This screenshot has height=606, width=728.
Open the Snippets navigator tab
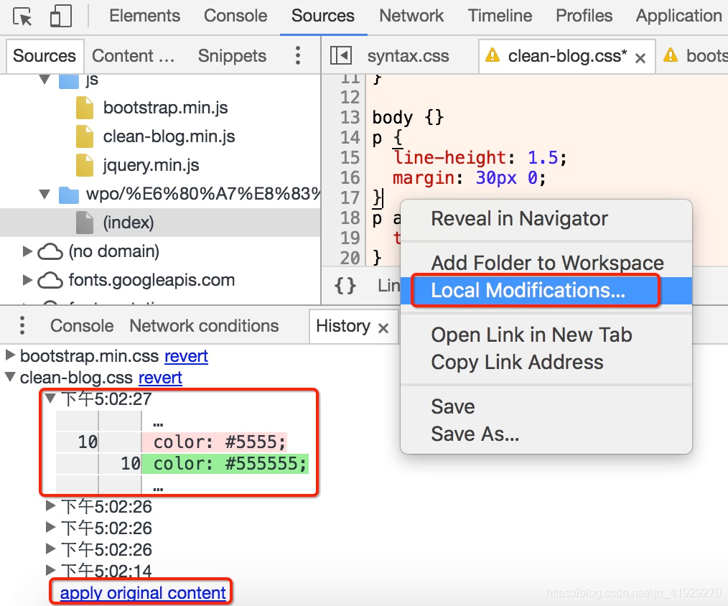(x=232, y=56)
